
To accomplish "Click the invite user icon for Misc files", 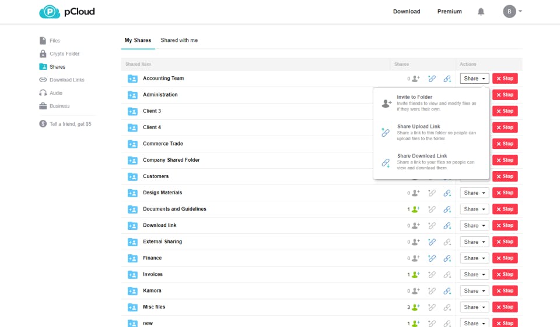I will pos(415,307).
